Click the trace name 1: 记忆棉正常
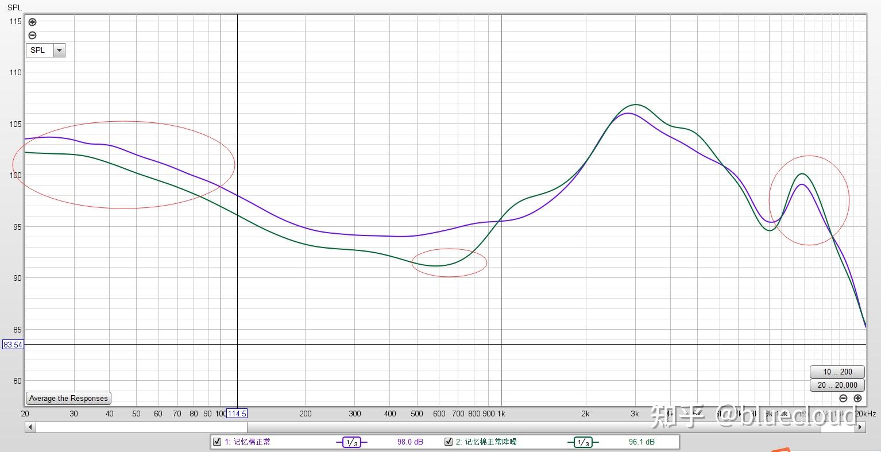This screenshot has height=452, width=881. (248, 442)
